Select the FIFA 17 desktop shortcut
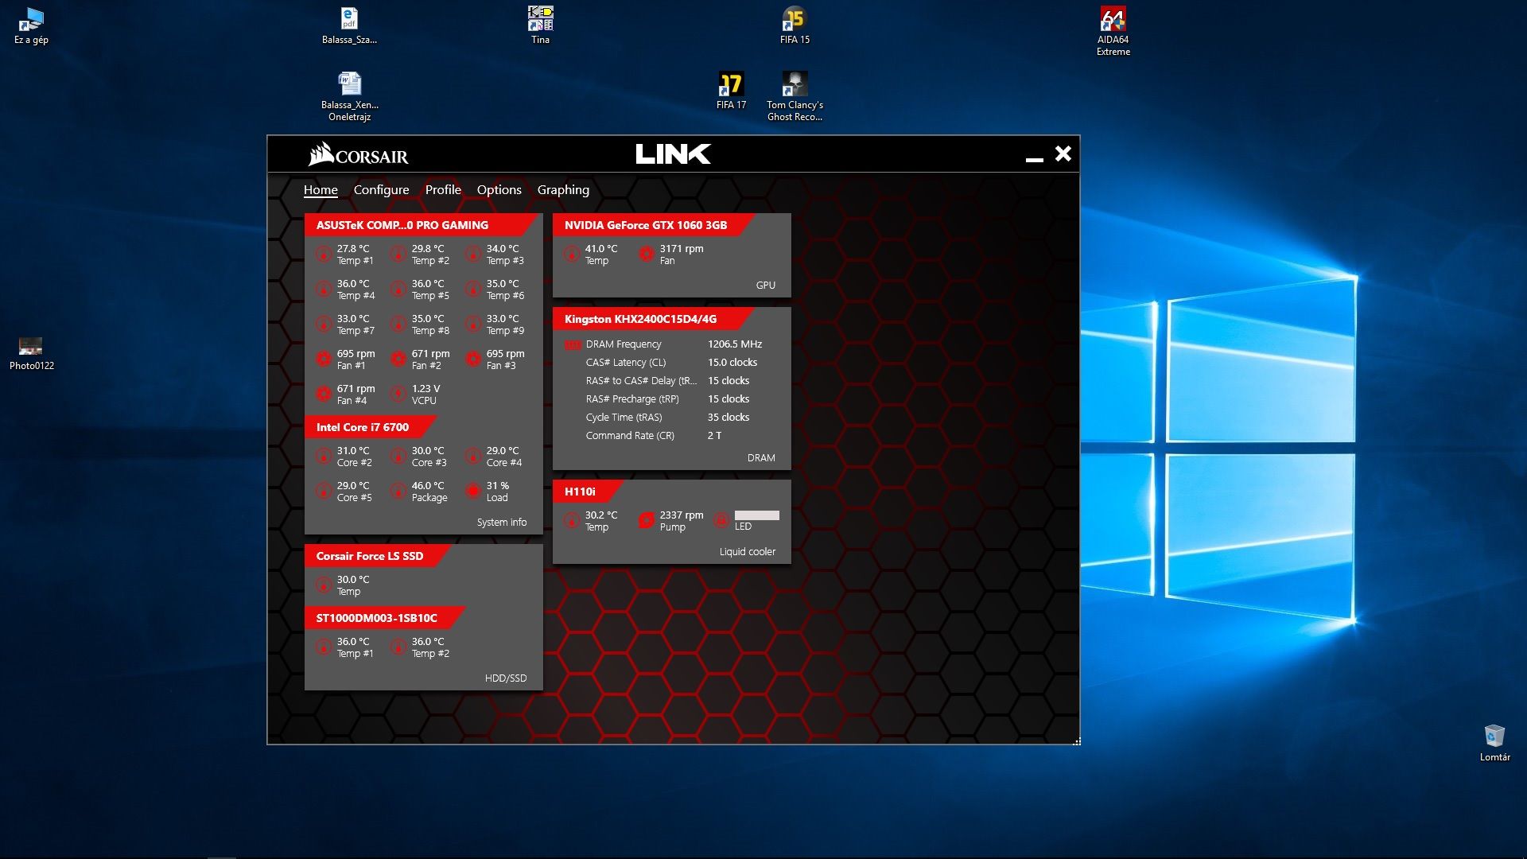The image size is (1527, 859). coord(731,91)
